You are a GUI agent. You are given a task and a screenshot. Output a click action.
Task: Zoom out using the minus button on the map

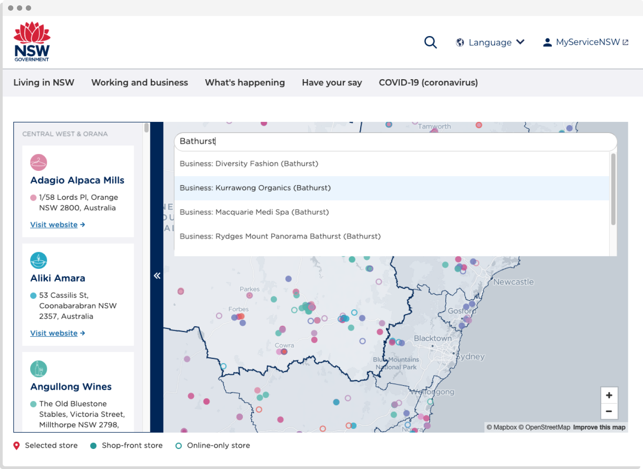pyautogui.click(x=609, y=411)
